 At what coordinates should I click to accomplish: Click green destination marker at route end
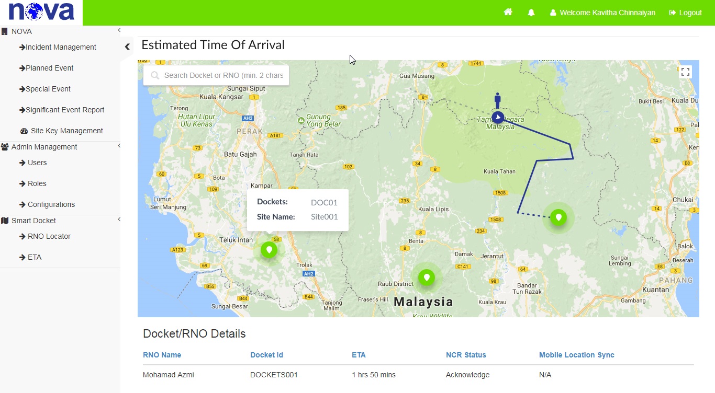pyautogui.click(x=558, y=217)
